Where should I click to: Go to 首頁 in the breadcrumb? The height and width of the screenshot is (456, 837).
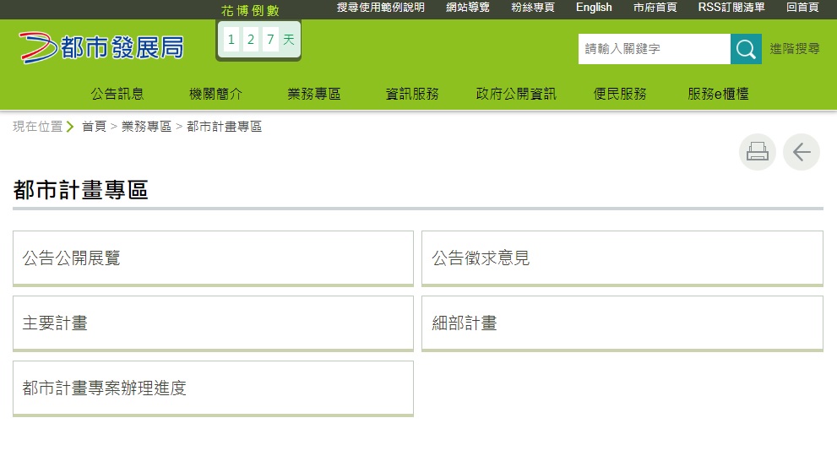[94, 127]
